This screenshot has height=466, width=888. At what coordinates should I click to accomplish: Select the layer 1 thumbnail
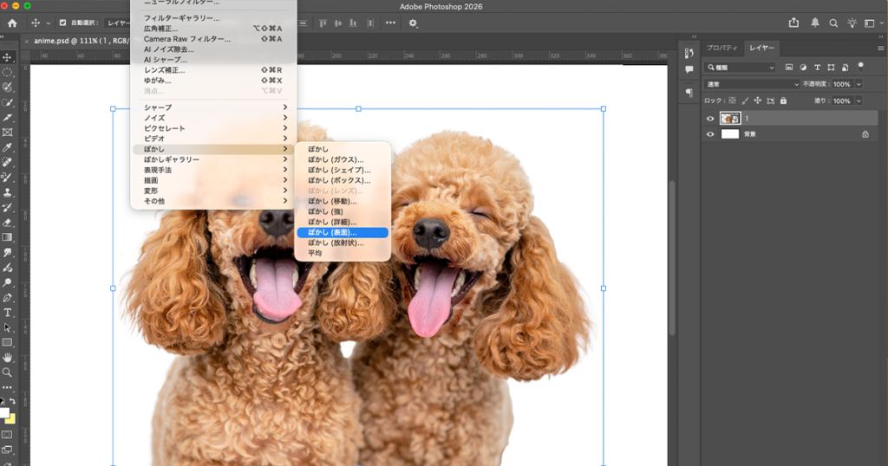click(730, 118)
